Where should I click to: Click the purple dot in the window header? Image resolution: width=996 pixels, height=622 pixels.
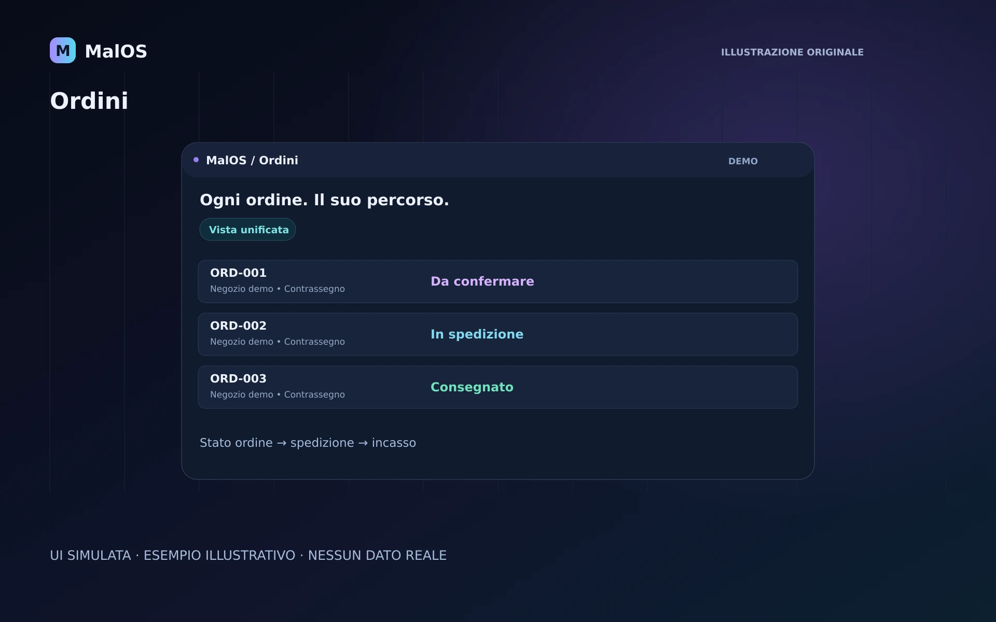[x=196, y=160]
